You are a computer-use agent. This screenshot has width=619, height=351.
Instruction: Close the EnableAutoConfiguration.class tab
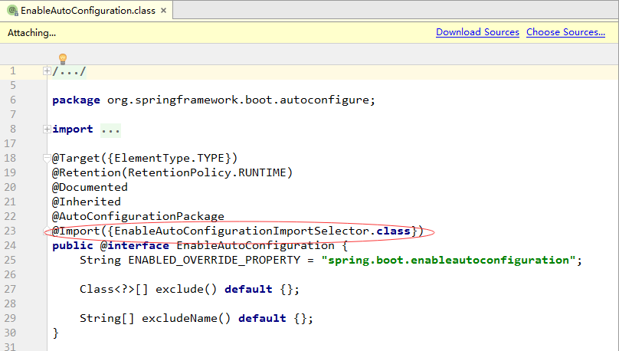pyautogui.click(x=163, y=11)
